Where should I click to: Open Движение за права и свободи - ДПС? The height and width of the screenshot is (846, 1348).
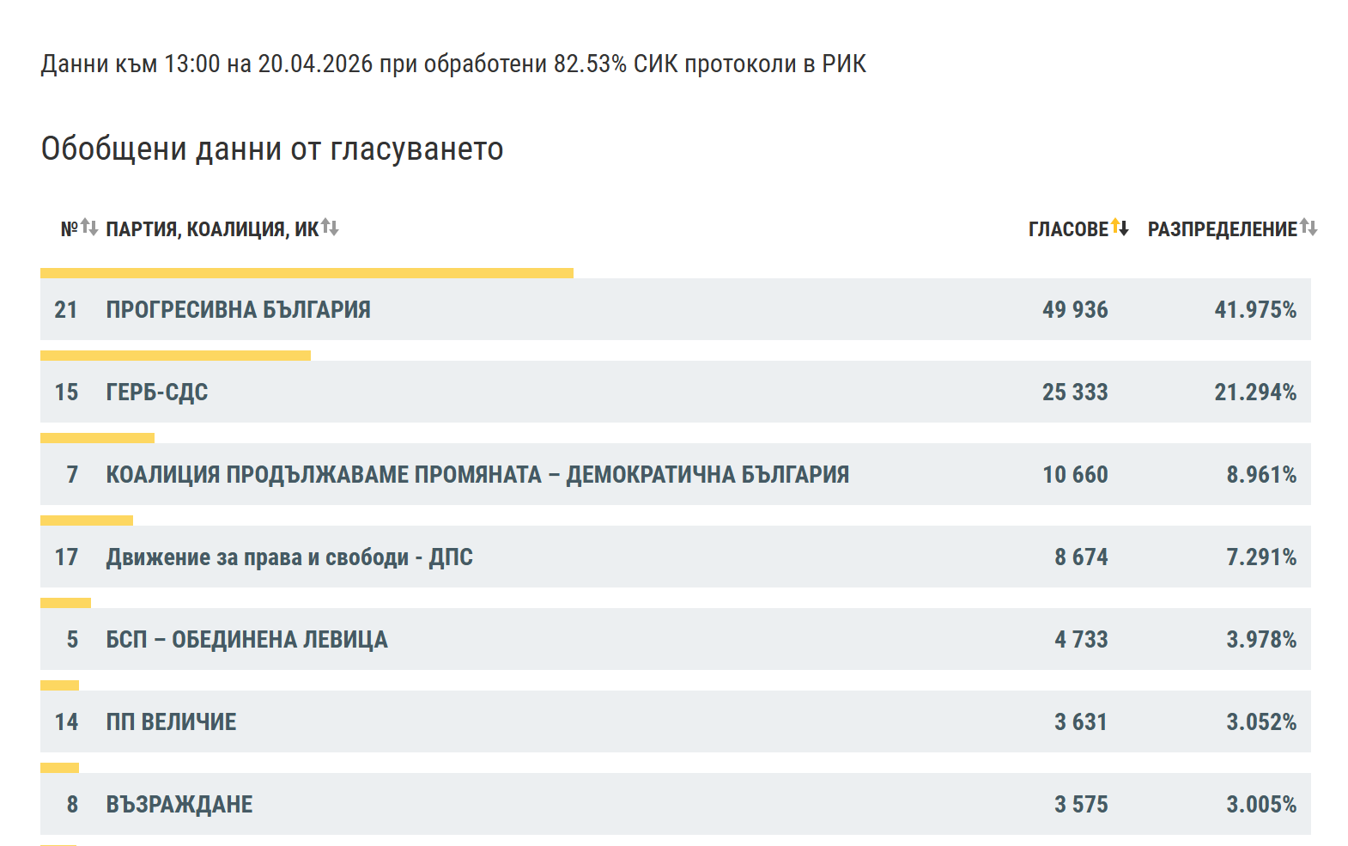[676, 557]
